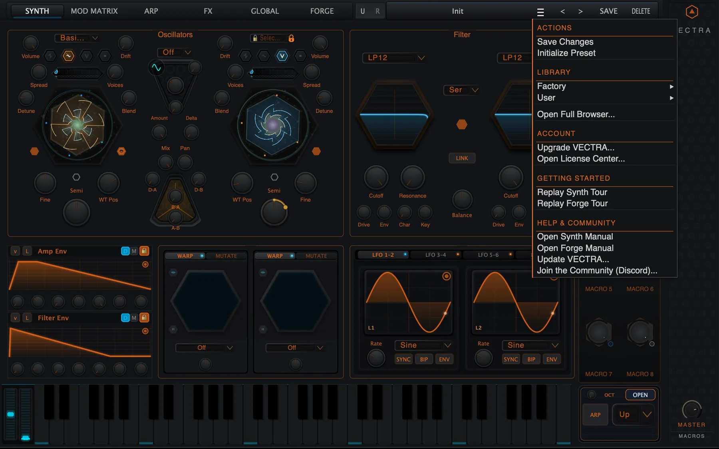Click the undo U button
This screenshot has width=719, height=449.
click(363, 11)
